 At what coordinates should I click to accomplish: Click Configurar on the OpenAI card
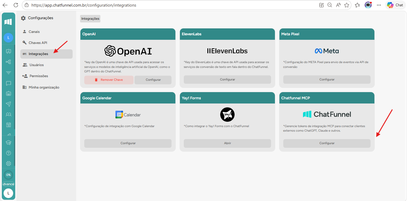click(153, 80)
